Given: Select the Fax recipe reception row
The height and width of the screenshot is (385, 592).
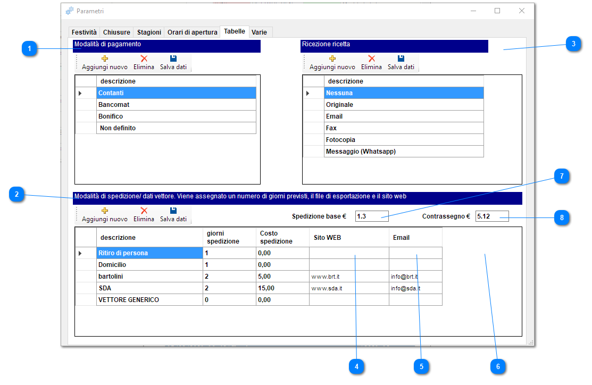Looking at the screenshot, I should tap(404, 128).
